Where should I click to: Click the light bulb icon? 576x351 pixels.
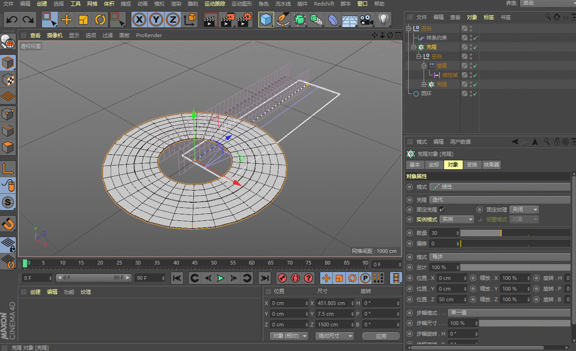(383, 20)
